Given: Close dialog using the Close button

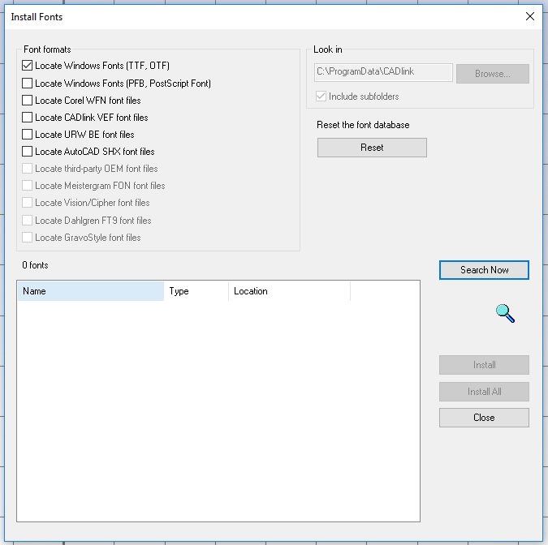Looking at the screenshot, I should coord(484,418).
